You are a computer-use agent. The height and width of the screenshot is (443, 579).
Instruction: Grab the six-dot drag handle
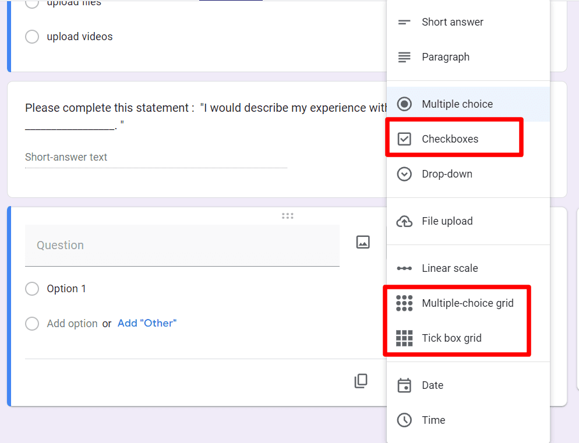coord(288,216)
